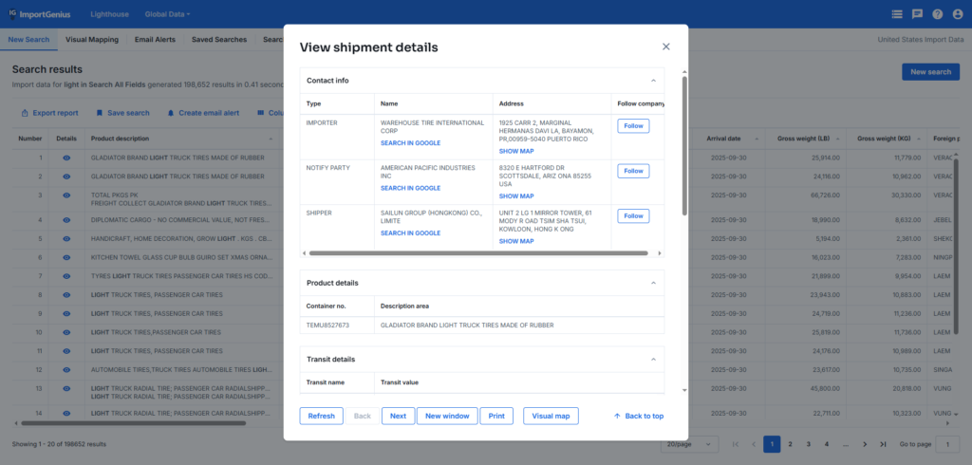Open the Global Data dropdown menu

point(167,14)
